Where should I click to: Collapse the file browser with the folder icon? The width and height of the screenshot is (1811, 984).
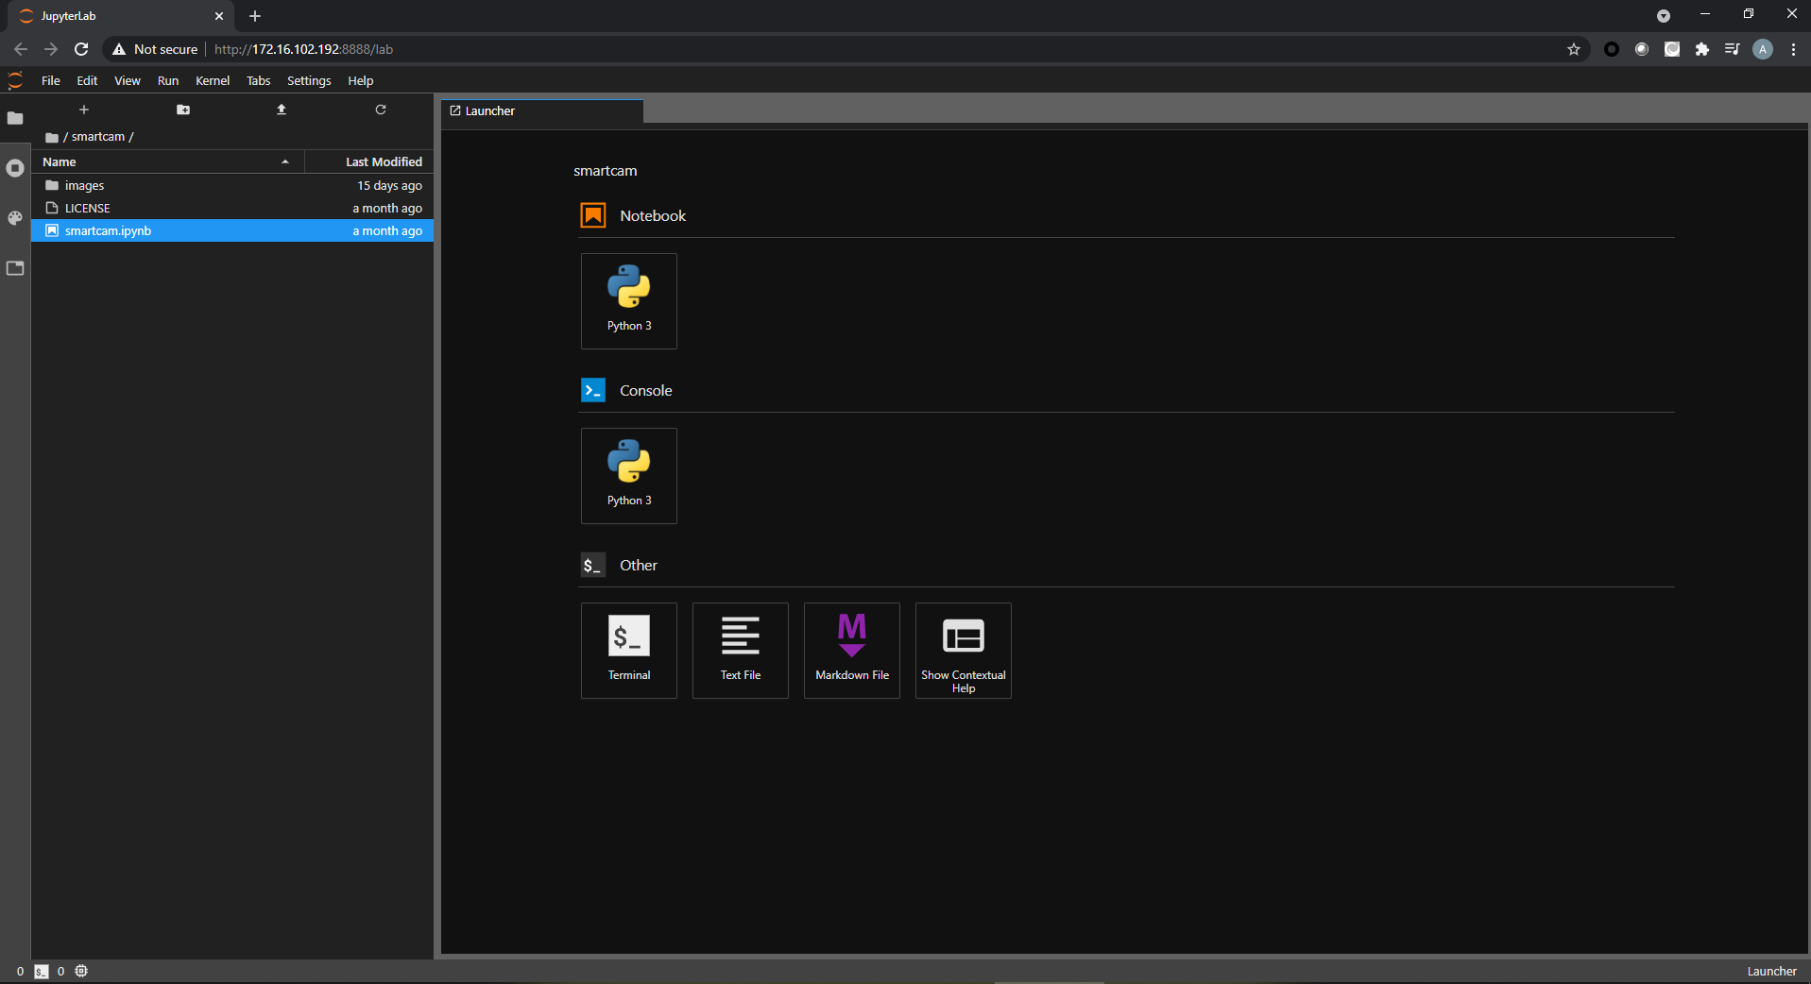pyautogui.click(x=15, y=119)
